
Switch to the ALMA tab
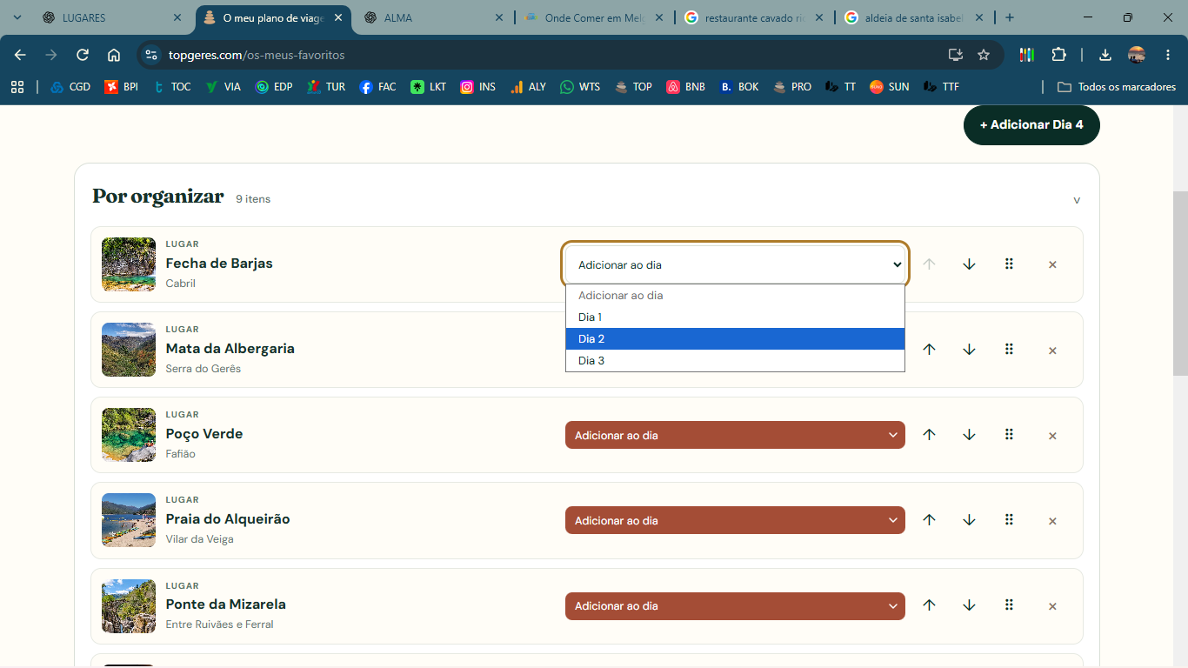[431, 17]
